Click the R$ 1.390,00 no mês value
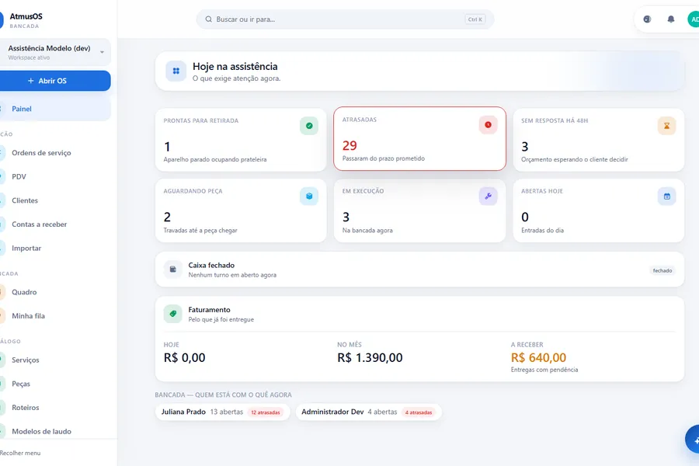Viewport: 699px width, 466px height. 370,357
